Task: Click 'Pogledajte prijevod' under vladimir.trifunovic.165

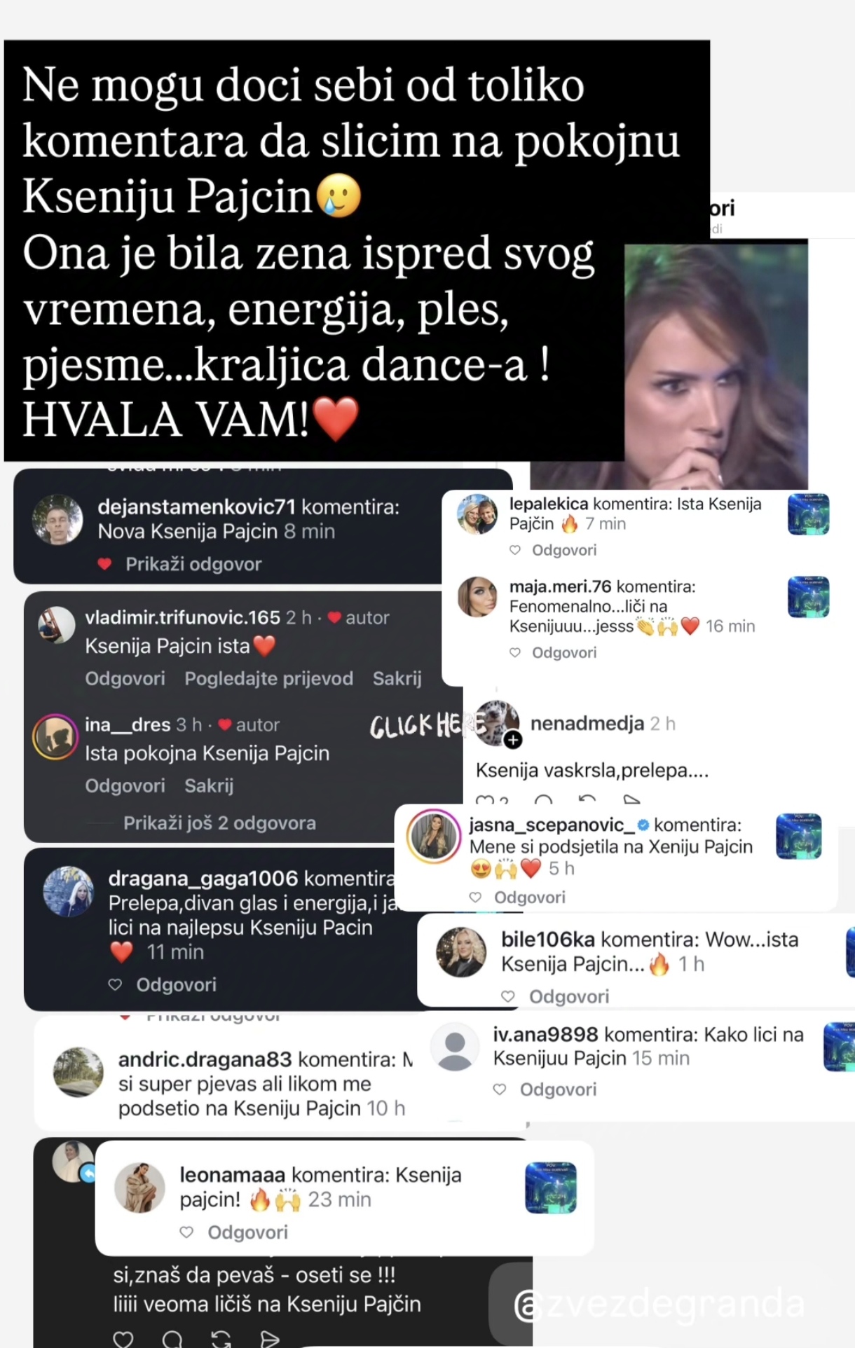Action: (269, 679)
